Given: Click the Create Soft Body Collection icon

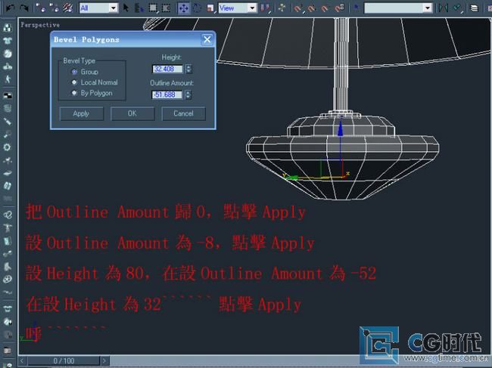Looking at the screenshot, I should tap(8, 53).
